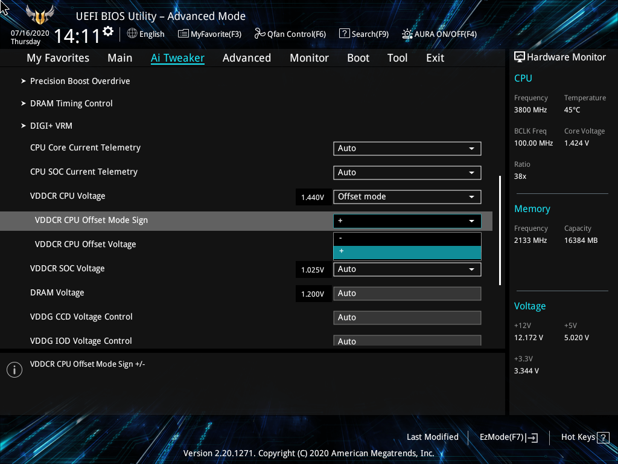Click the VDDCR CPU Offset Voltage row
Image resolution: width=618 pixels, height=464 pixels.
click(x=246, y=244)
